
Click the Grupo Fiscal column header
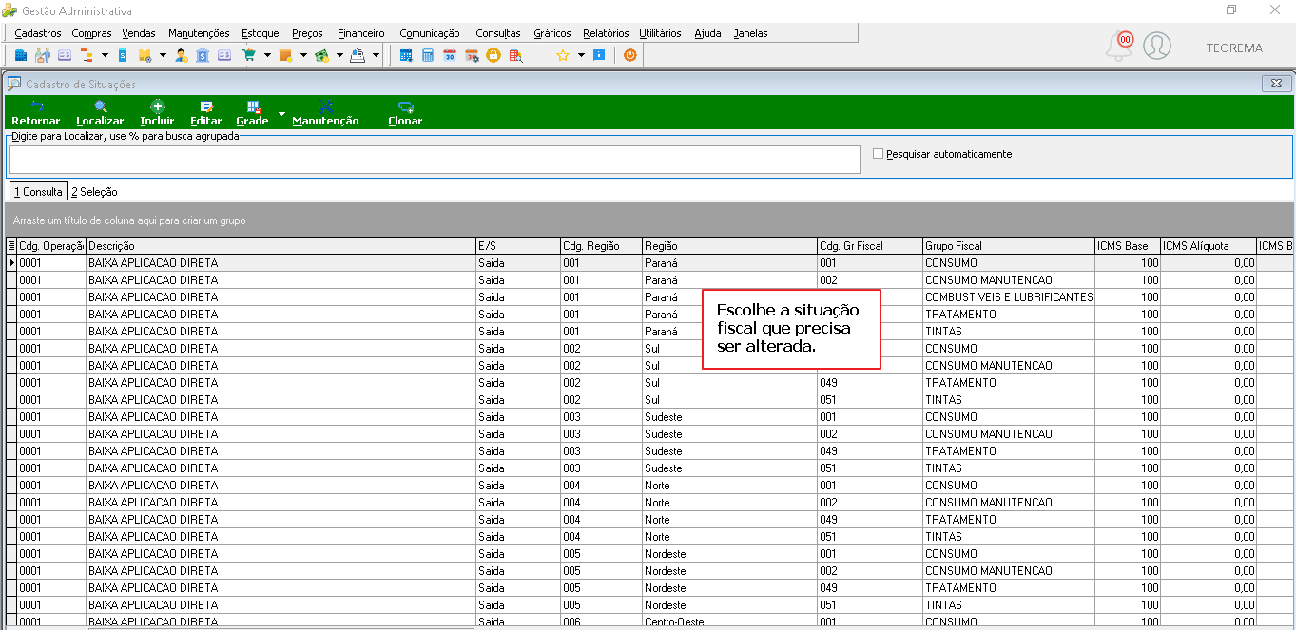click(1009, 246)
